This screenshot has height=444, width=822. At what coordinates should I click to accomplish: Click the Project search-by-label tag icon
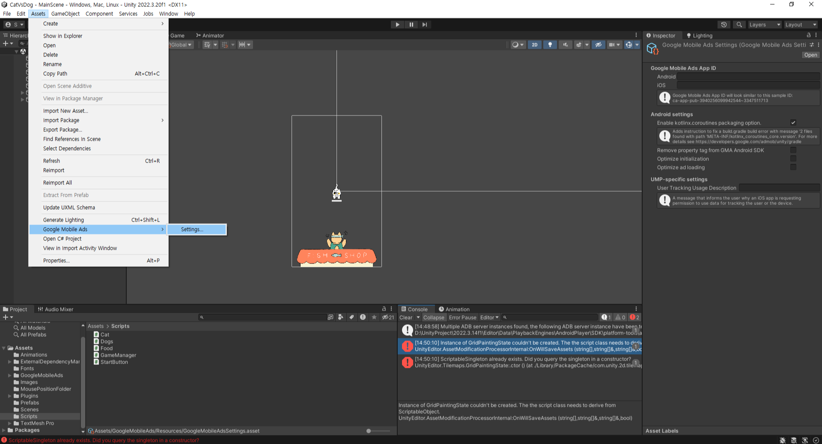click(351, 317)
